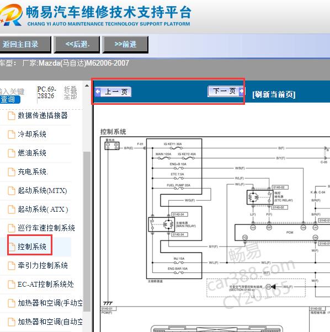Click document icon beside 冷却系统
330x332 pixels.
(x=12, y=135)
